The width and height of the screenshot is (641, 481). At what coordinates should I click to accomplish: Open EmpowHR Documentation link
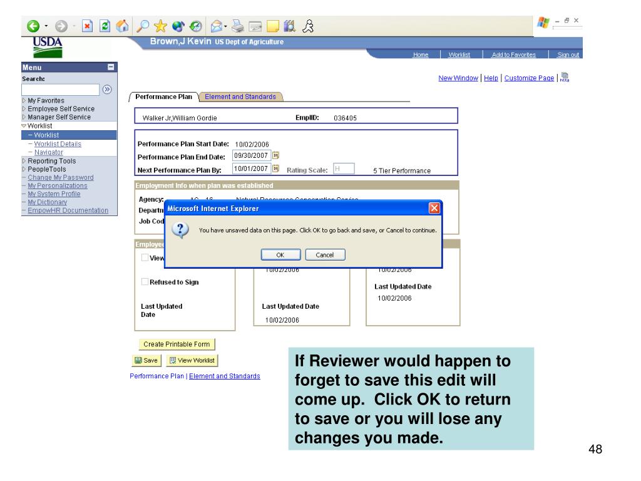coord(68,210)
